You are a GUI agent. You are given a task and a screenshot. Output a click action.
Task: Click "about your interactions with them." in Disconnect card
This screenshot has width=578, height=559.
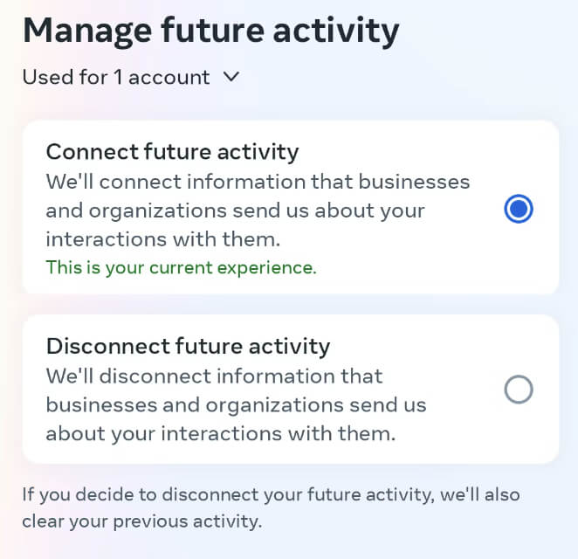(x=220, y=433)
